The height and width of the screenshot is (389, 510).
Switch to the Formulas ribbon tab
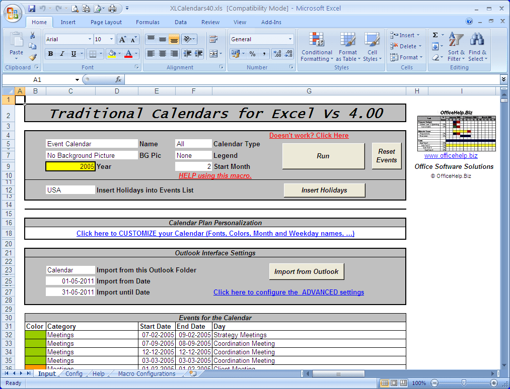[x=148, y=22]
